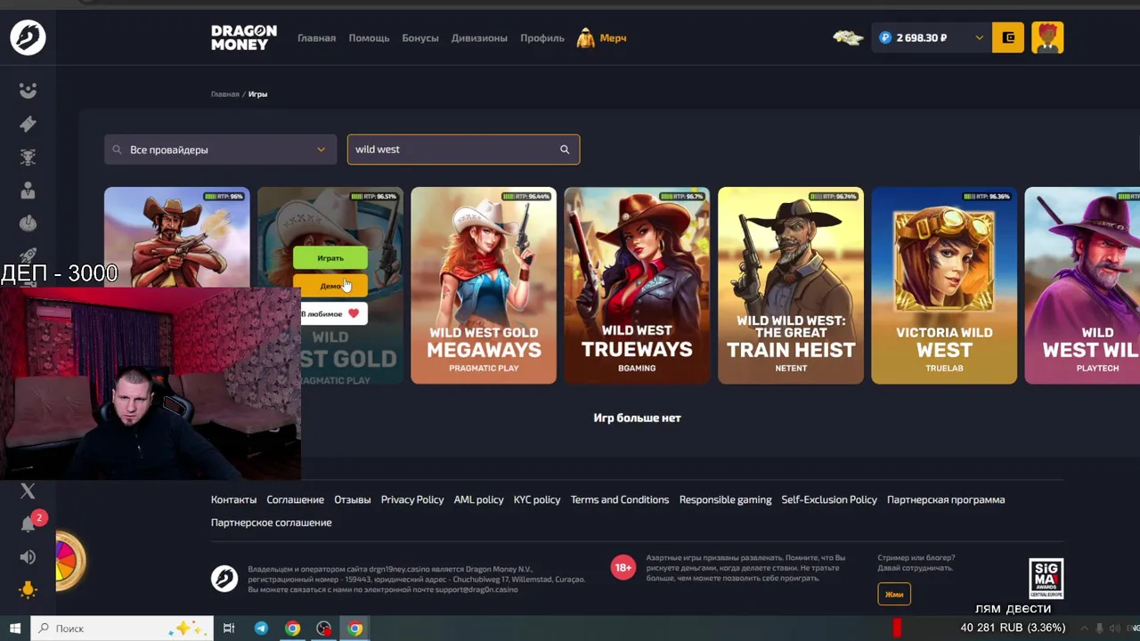Click the blue ruble coin icon
This screenshot has height=641, width=1140.
tap(884, 37)
